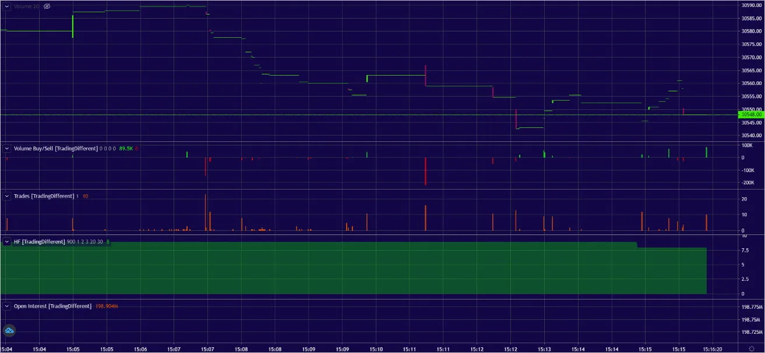Collapse the HF indicator legend chevron

(x=7, y=241)
